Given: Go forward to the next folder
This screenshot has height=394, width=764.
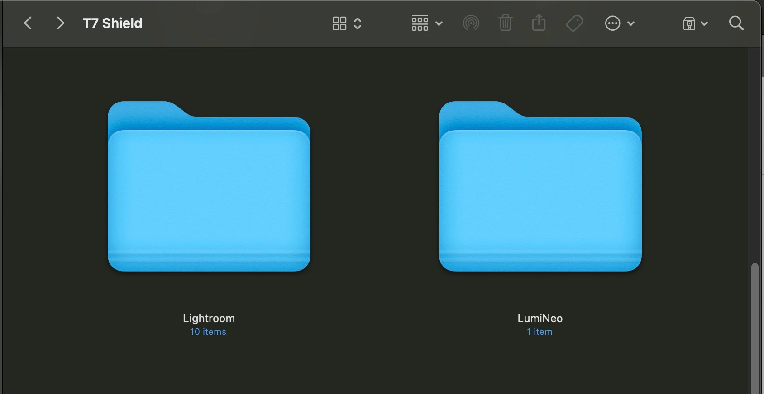Looking at the screenshot, I should 60,23.
